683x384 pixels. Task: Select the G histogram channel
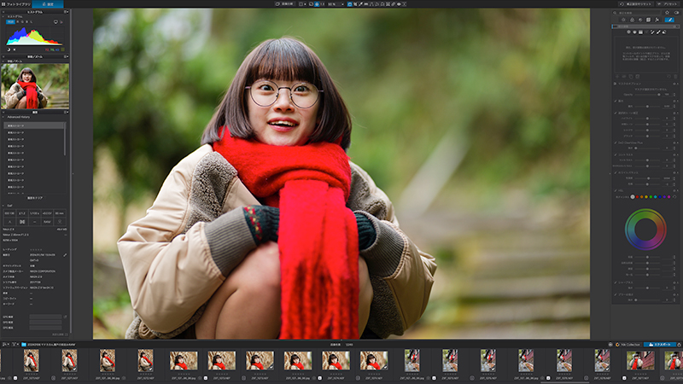tap(22, 22)
